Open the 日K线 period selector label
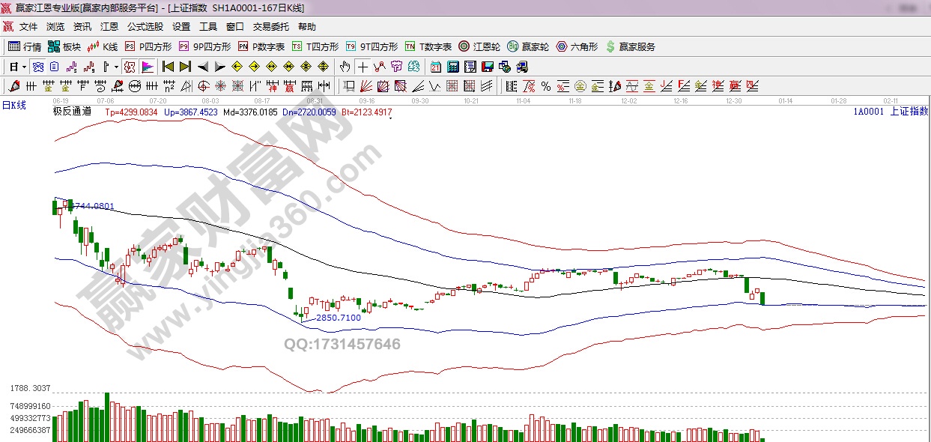 pos(13,106)
